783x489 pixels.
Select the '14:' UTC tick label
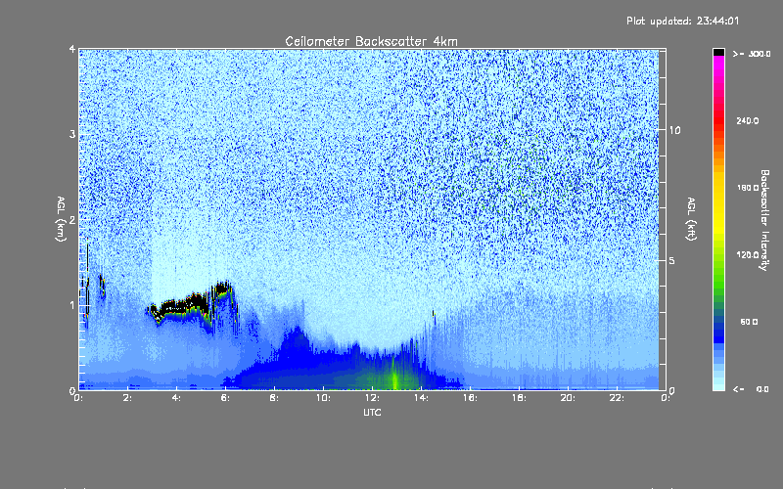click(x=421, y=398)
